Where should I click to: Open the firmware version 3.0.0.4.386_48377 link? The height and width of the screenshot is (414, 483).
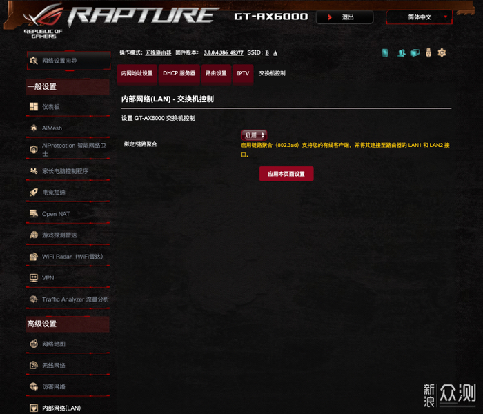224,52
